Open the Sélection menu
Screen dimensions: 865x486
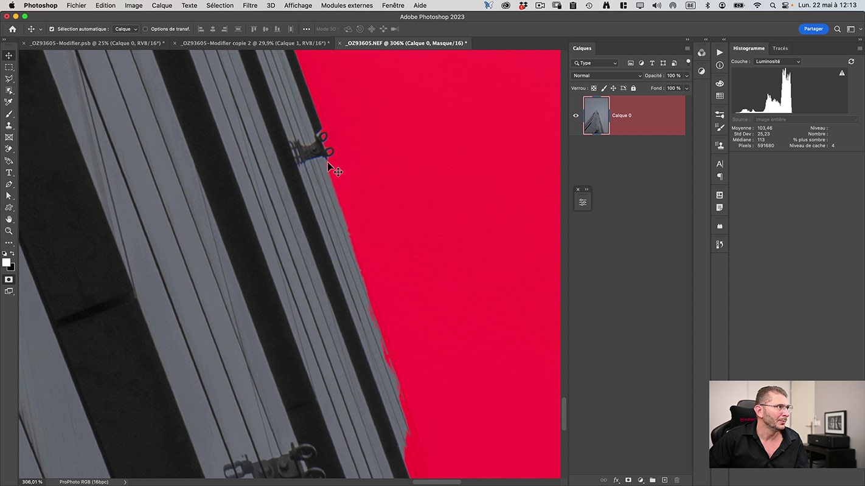tap(220, 5)
